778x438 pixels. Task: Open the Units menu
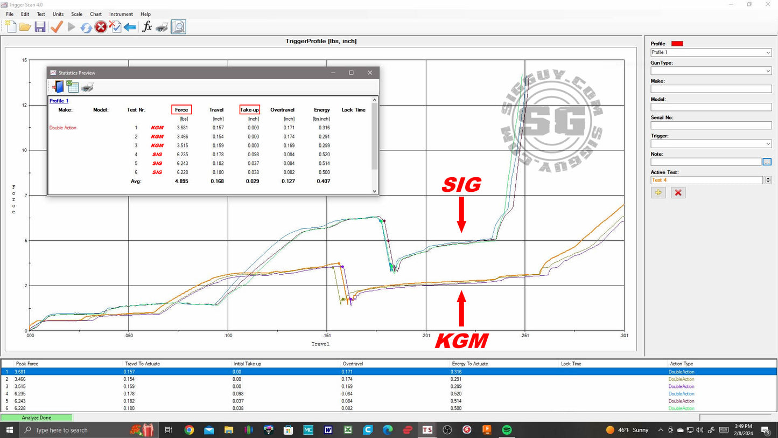point(58,14)
